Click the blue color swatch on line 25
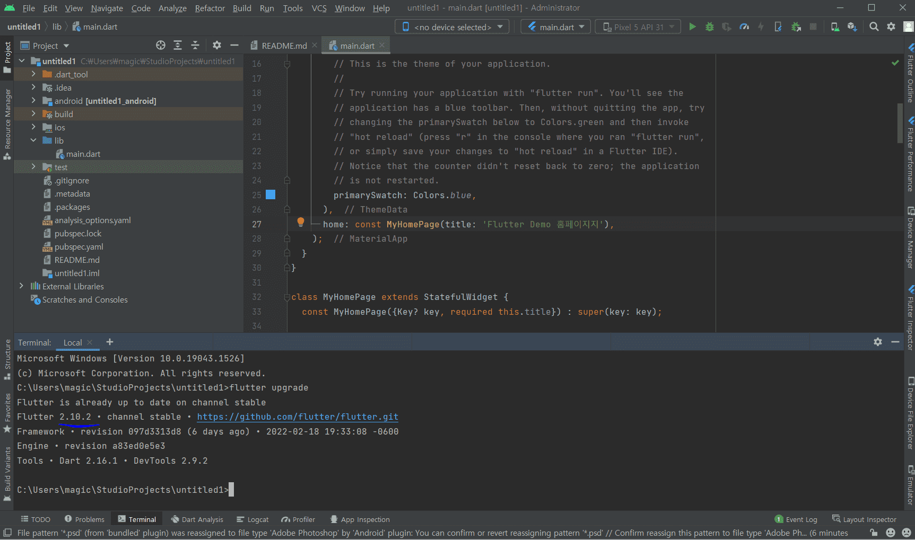 point(271,194)
